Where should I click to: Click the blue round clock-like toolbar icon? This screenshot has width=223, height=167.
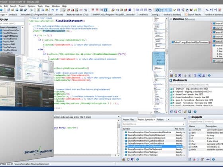157,10
